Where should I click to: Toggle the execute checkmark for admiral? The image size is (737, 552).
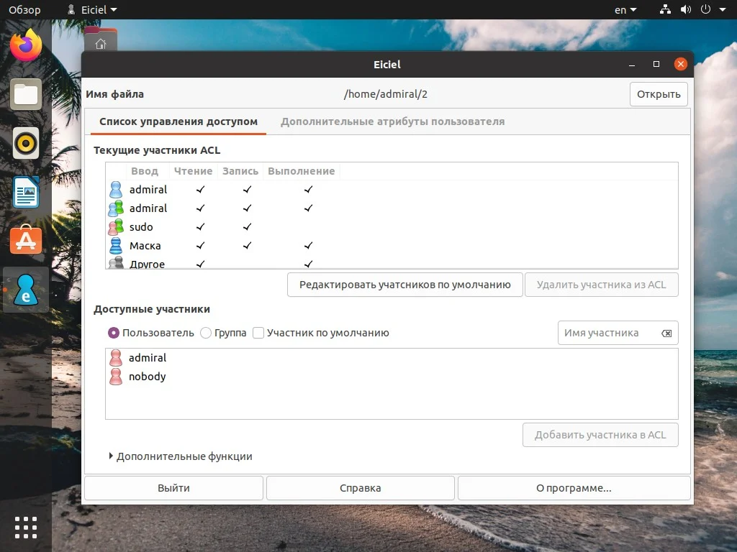click(308, 189)
